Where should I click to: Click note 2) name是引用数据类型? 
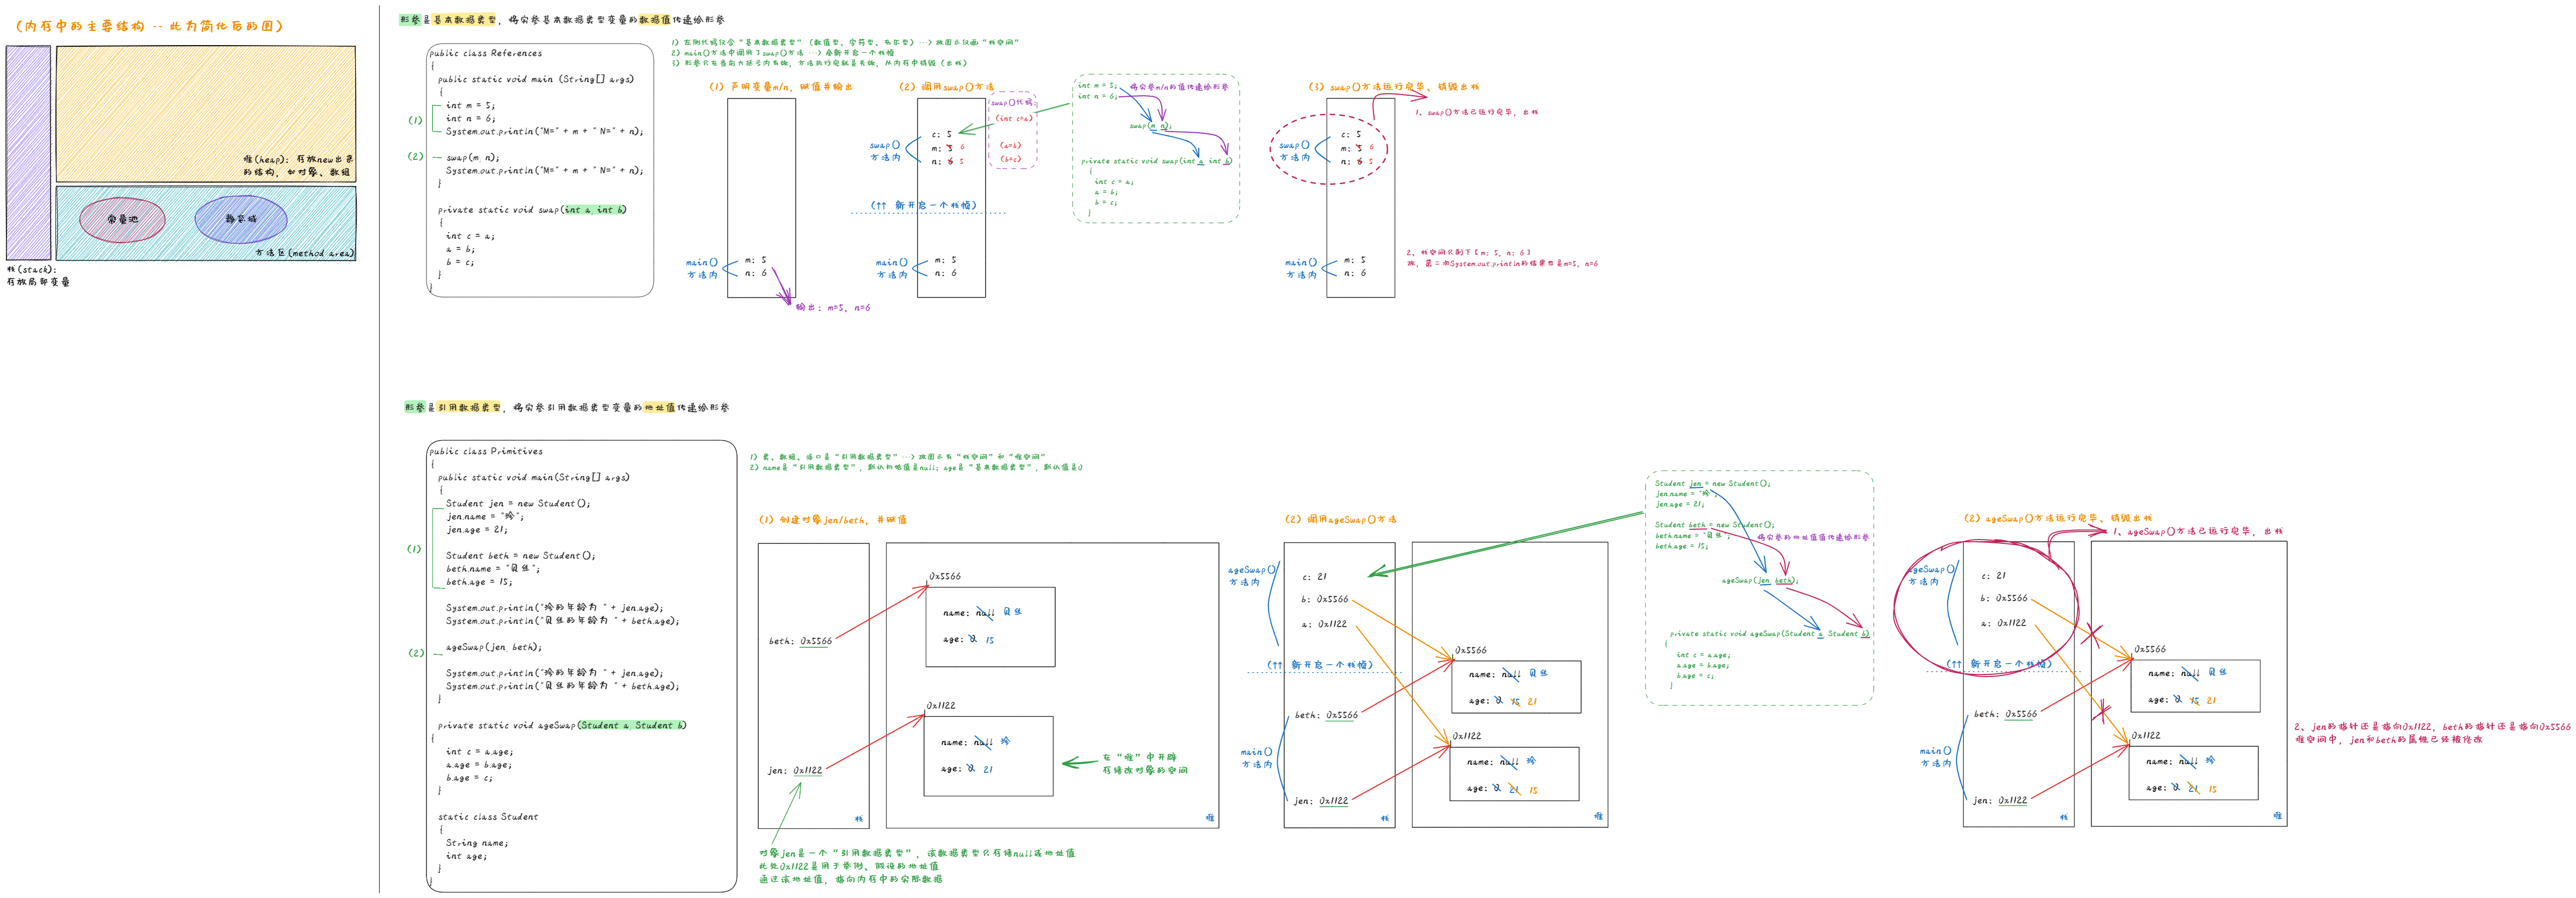click(x=916, y=467)
